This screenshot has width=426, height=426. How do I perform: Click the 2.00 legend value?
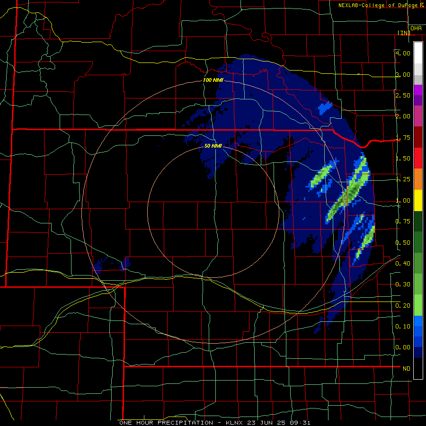[x=403, y=116]
